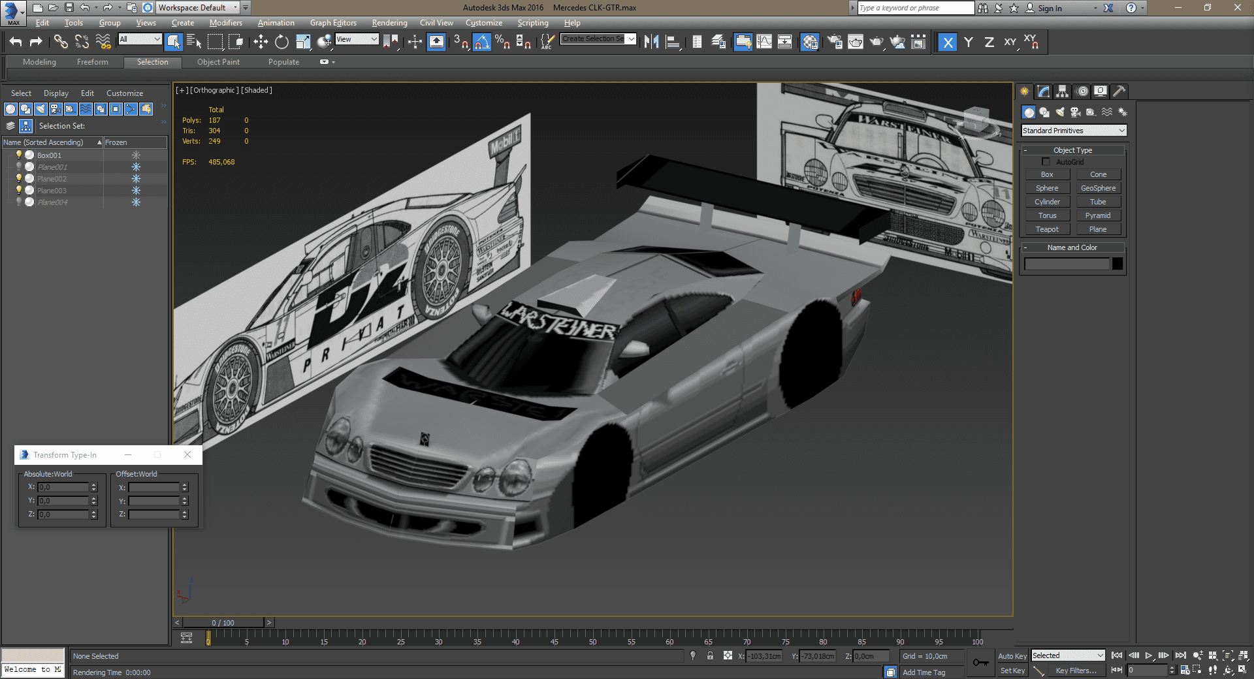Activate the Select and Uniform Scale tool
The height and width of the screenshot is (679, 1254).
[303, 42]
